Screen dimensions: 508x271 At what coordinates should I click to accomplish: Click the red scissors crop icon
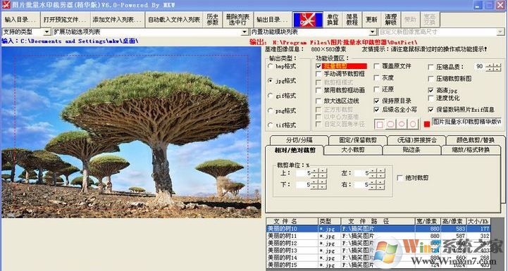pyautogui.click(x=308, y=20)
